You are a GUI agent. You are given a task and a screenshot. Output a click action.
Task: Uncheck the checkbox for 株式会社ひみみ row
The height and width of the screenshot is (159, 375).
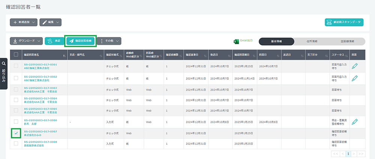tap(16, 133)
